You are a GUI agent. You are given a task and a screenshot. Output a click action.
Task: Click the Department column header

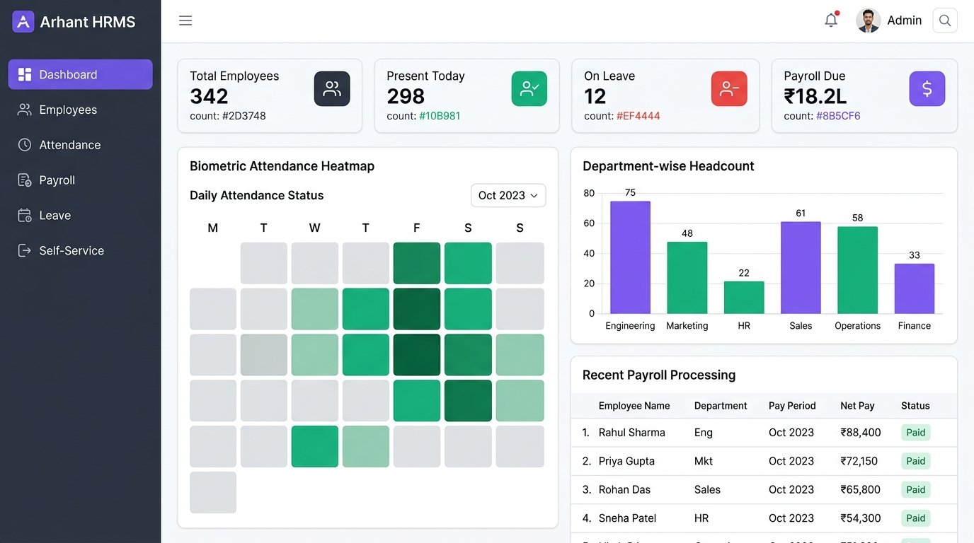721,406
